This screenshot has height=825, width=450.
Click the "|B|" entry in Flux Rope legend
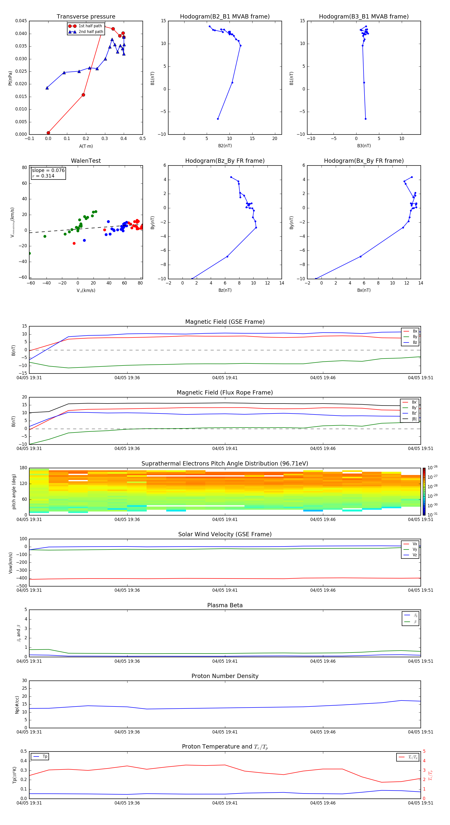(x=410, y=419)
